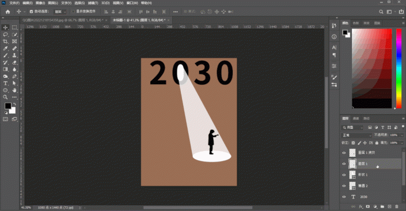Enable Show Transform Controls checkbox

click(73, 12)
